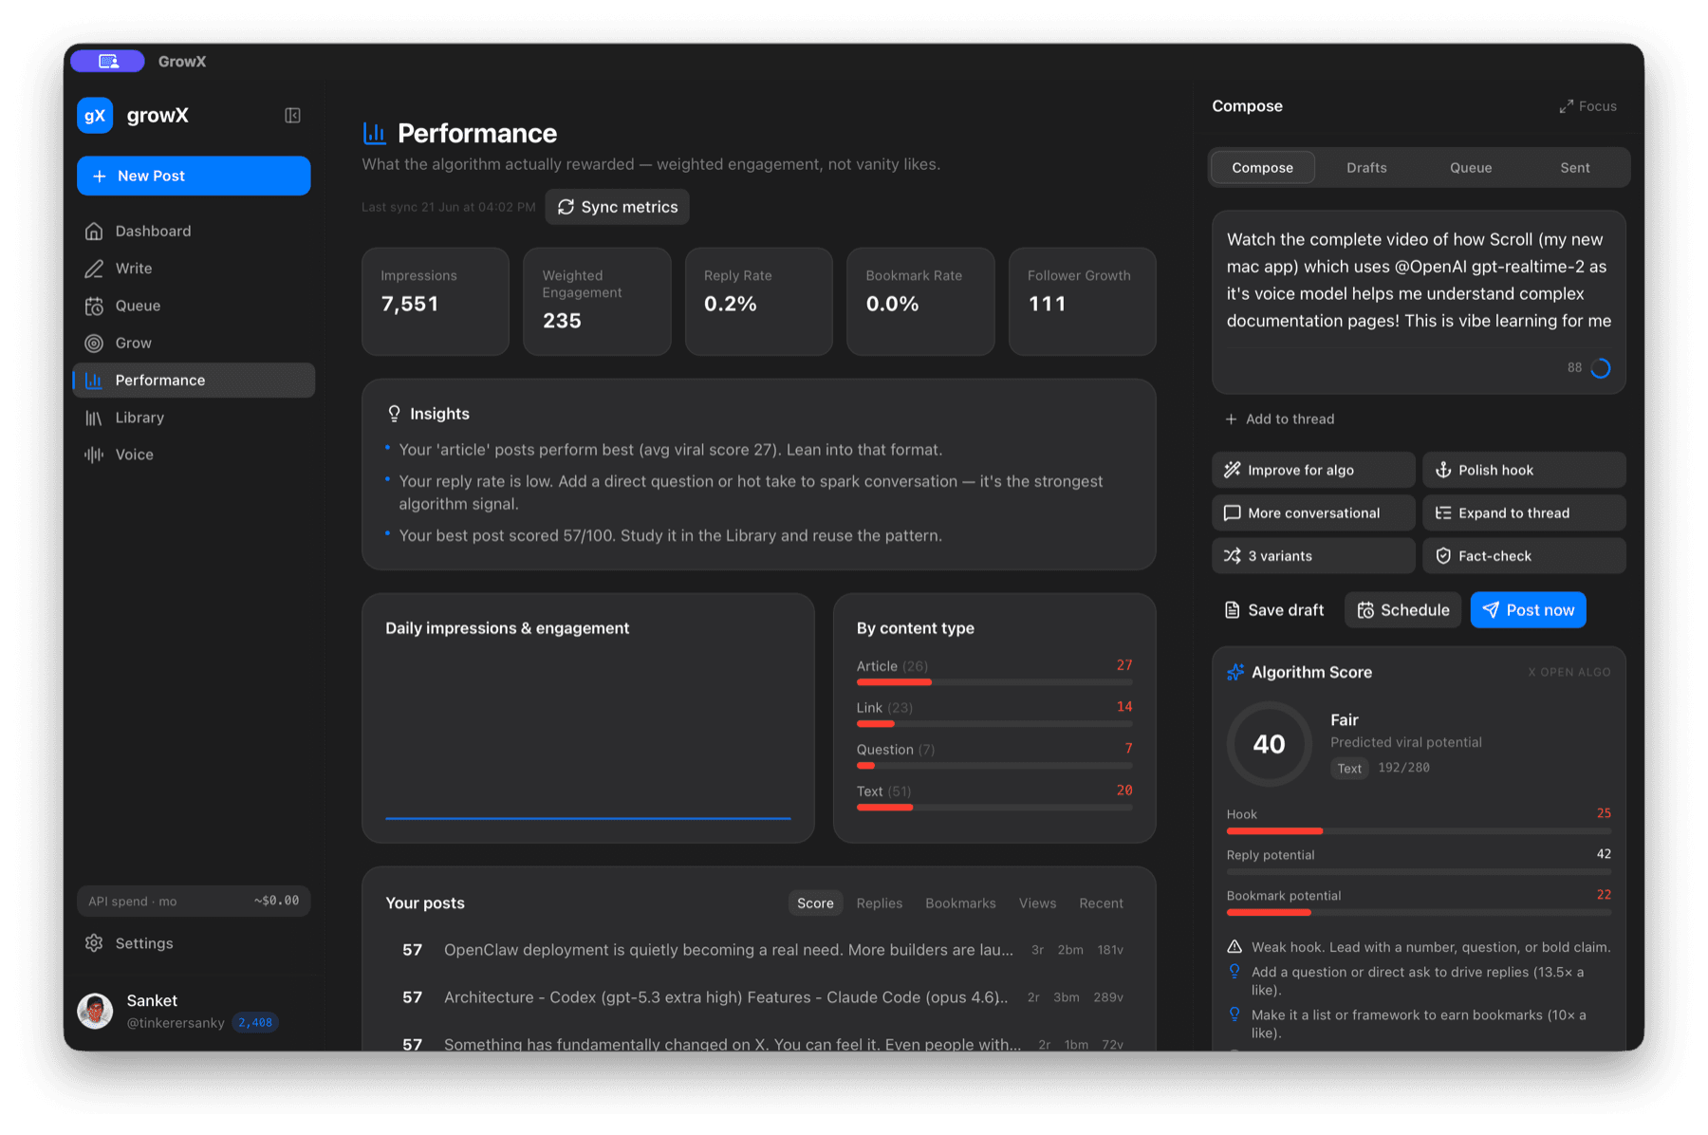The width and height of the screenshot is (1708, 1135).
Task: Sort posts by Views
Action: click(x=1037, y=903)
